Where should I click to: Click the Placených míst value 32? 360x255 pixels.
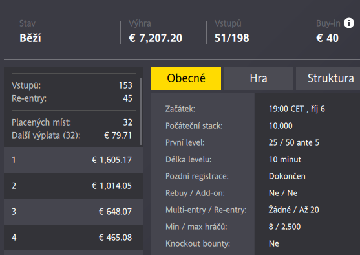128,122
